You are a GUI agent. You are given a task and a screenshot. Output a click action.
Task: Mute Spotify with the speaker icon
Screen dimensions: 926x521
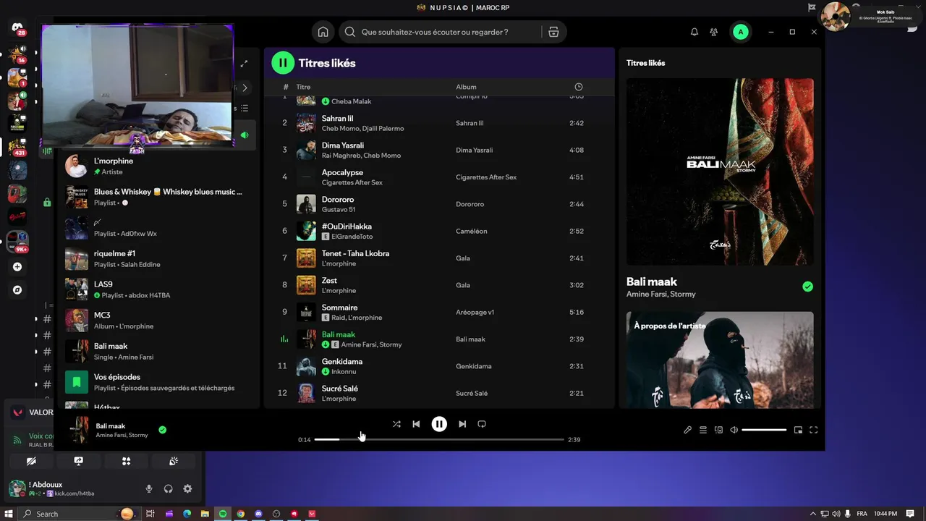click(x=734, y=430)
